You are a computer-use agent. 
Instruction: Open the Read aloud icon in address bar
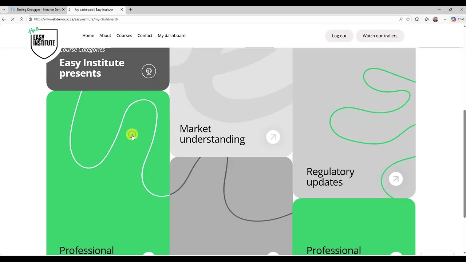[401, 19]
